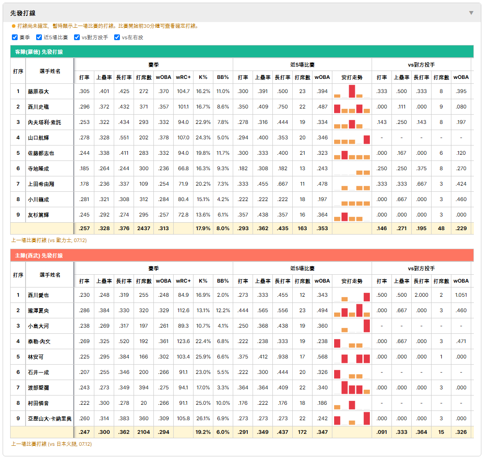
Task: Toggle the vs左右投 checkbox
Action: [x=117, y=37]
